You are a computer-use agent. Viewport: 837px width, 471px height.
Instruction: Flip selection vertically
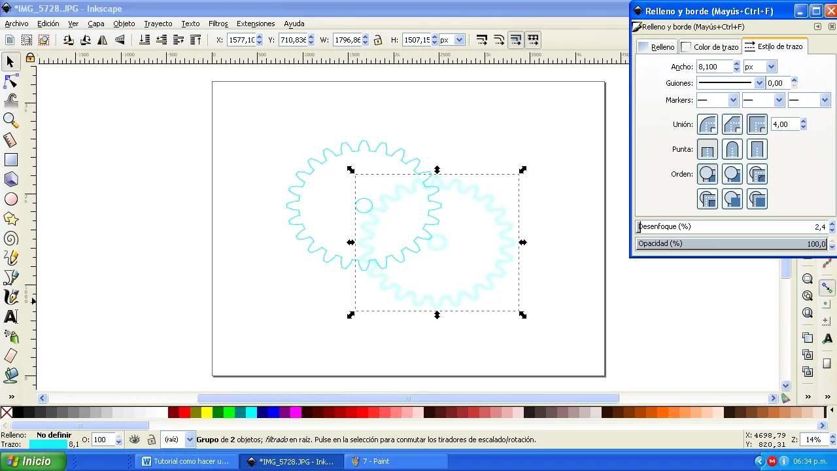(x=120, y=40)
